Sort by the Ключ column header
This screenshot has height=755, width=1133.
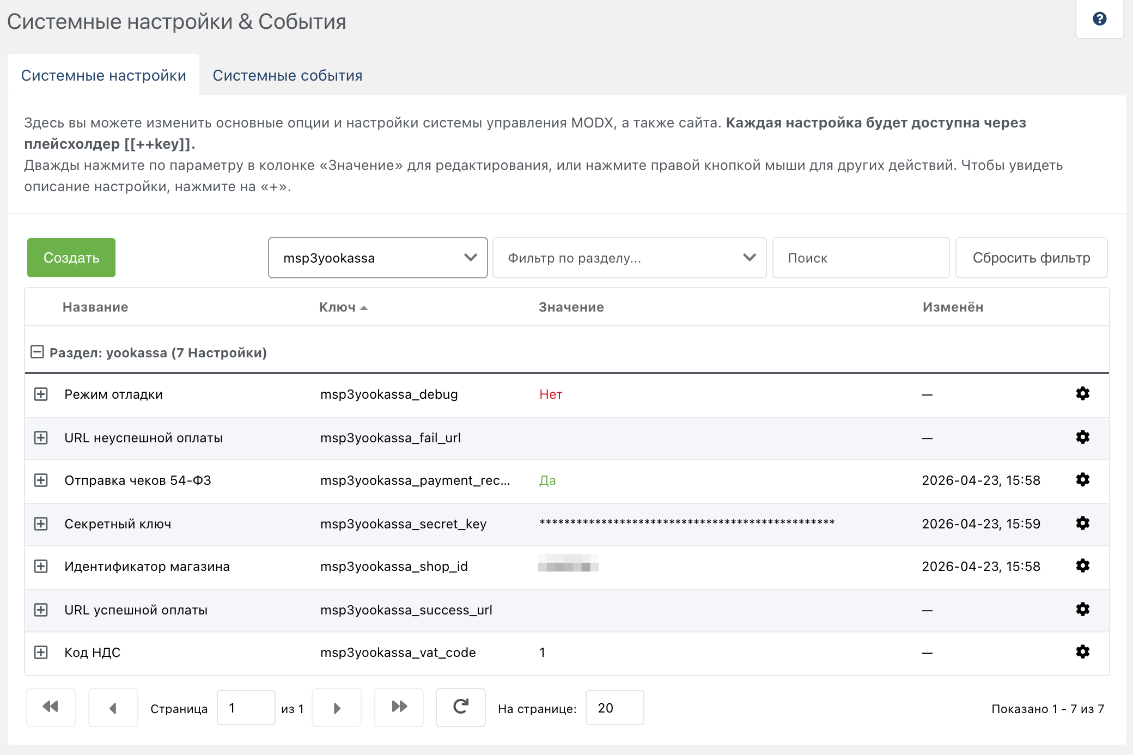pos(338,307)
